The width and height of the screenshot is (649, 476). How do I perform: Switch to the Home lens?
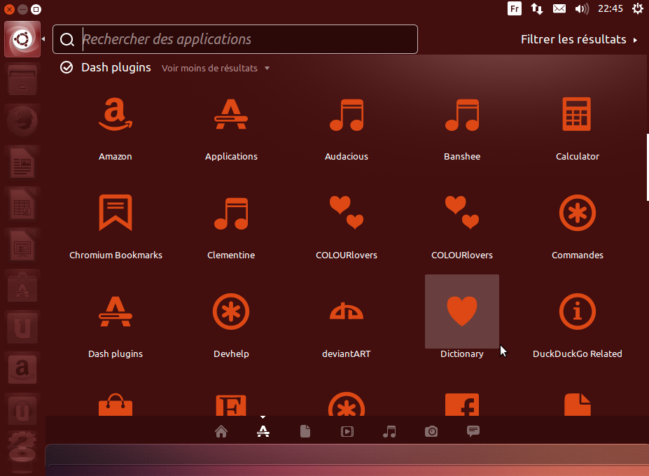(x=221, y=431)
